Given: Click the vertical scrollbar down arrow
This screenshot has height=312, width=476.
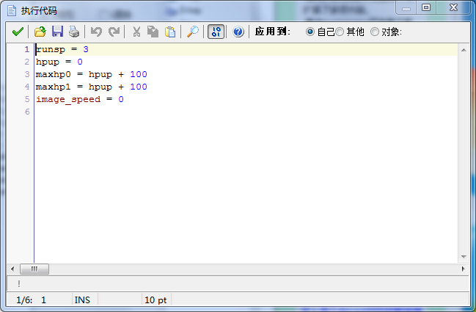Looking at the screenshot, I should [x=464, y=257].
